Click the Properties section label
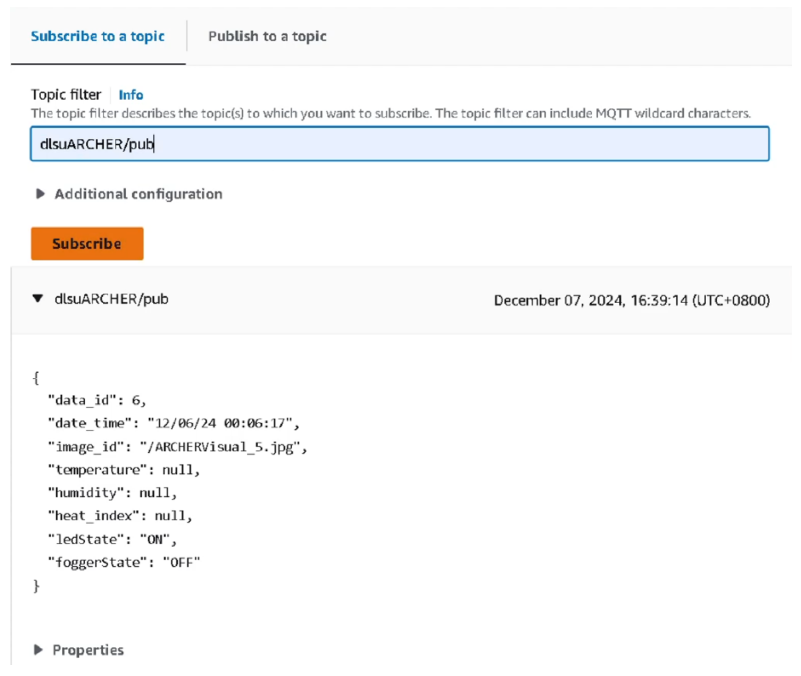 [88, 650]
